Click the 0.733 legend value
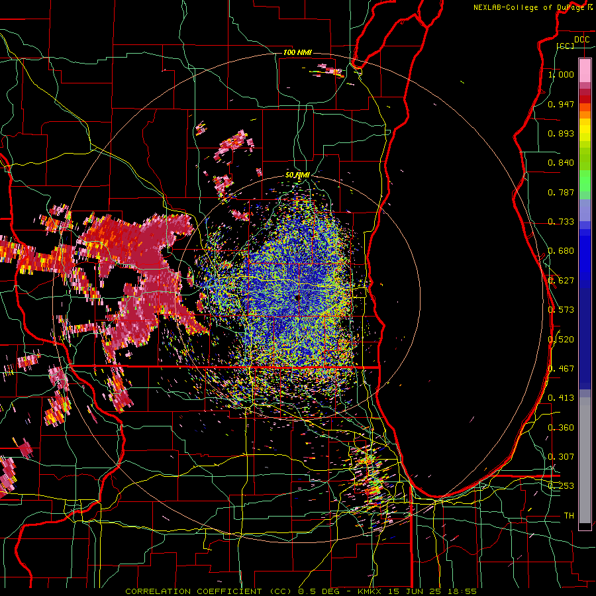Viewport: 596px width, 596px height. tap(561, 222)
